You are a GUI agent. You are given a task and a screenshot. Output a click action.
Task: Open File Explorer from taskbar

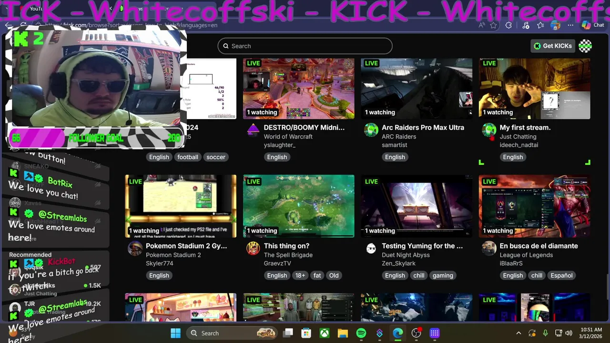coord(343,333)
